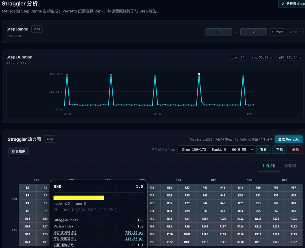This screenshot has width=305, height=248.
Task: Select the highlighted peak point on the chart
Action: click(199, 74)
